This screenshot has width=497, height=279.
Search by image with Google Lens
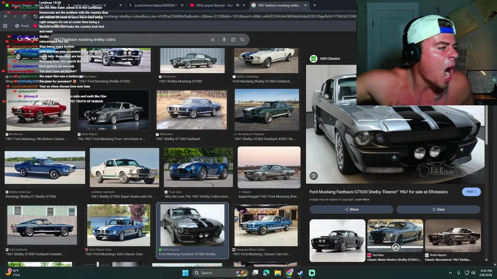[x=233, y=40]
